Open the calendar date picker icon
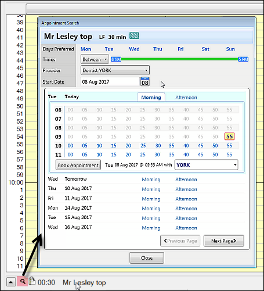 coord(145,81)
